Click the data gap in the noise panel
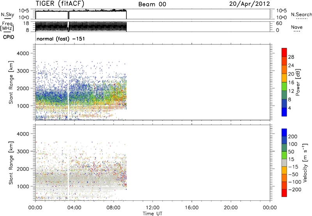The width and height of the screenshot is (312, 216). (x=69, y=15)
